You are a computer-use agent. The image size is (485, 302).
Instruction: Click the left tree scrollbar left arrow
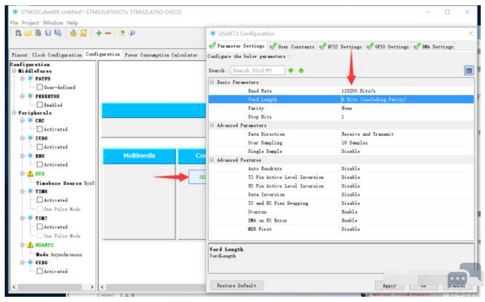point(14,287)
